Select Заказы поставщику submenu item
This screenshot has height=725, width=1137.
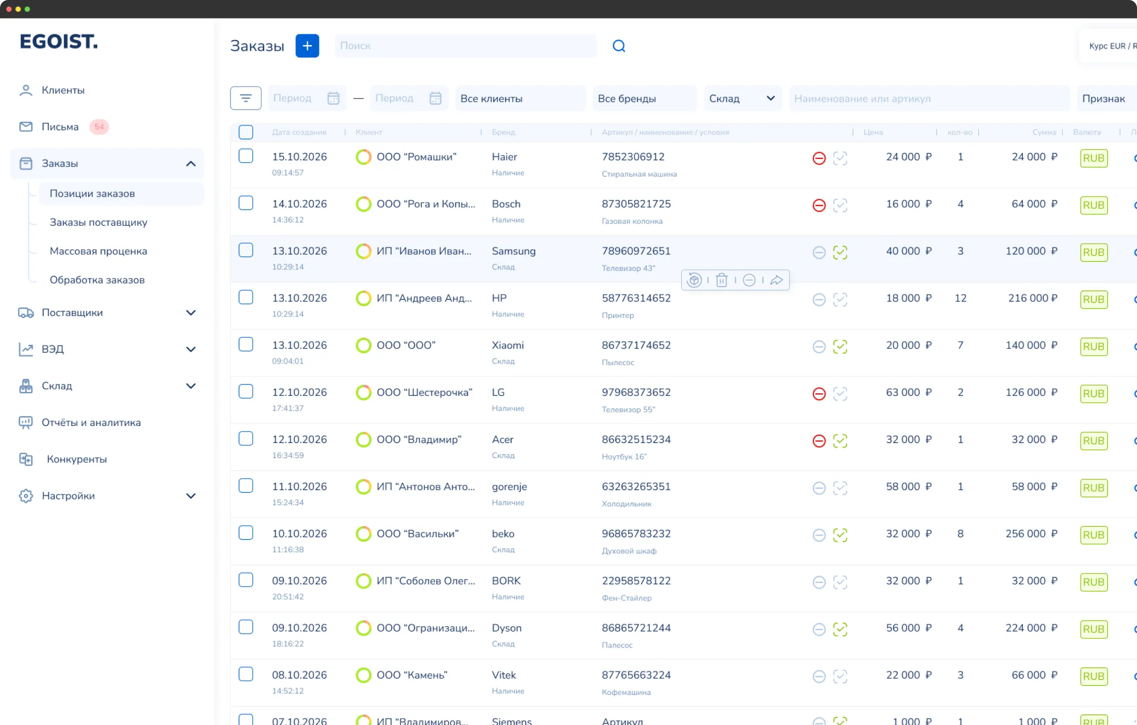[98, 222]
